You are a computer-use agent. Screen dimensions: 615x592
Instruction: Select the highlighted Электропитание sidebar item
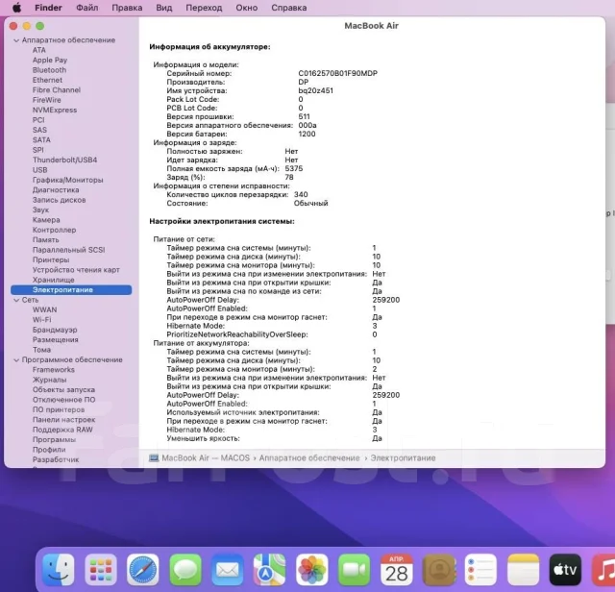click(x=71, y=290)
